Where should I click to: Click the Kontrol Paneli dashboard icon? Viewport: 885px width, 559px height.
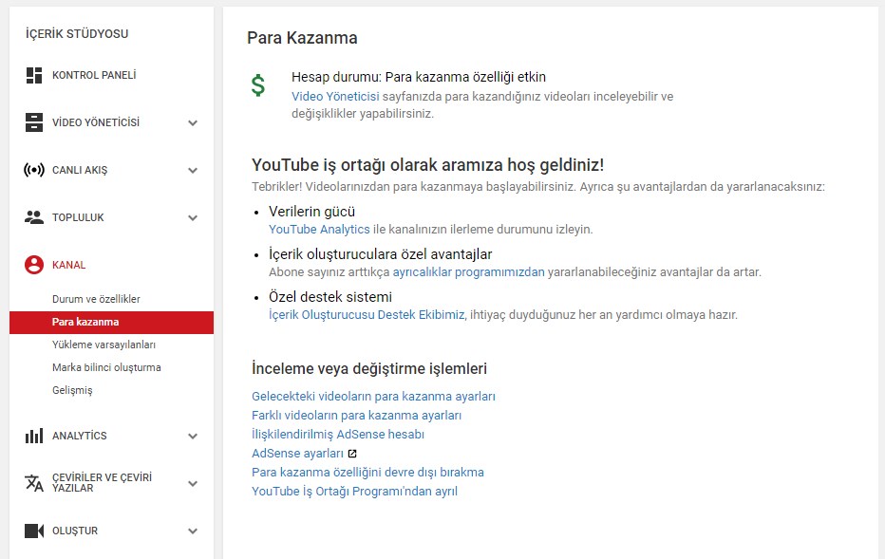34,75
